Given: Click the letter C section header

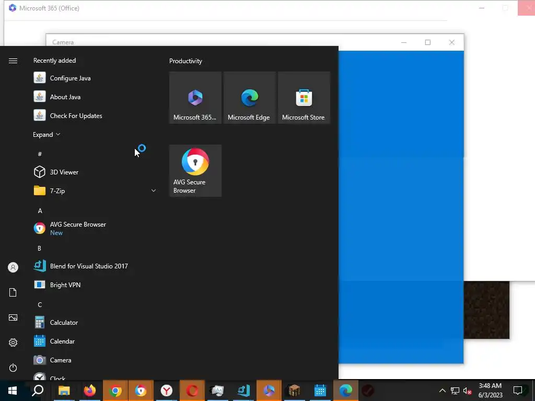Looking at the screenshot, I should point(40,304).
